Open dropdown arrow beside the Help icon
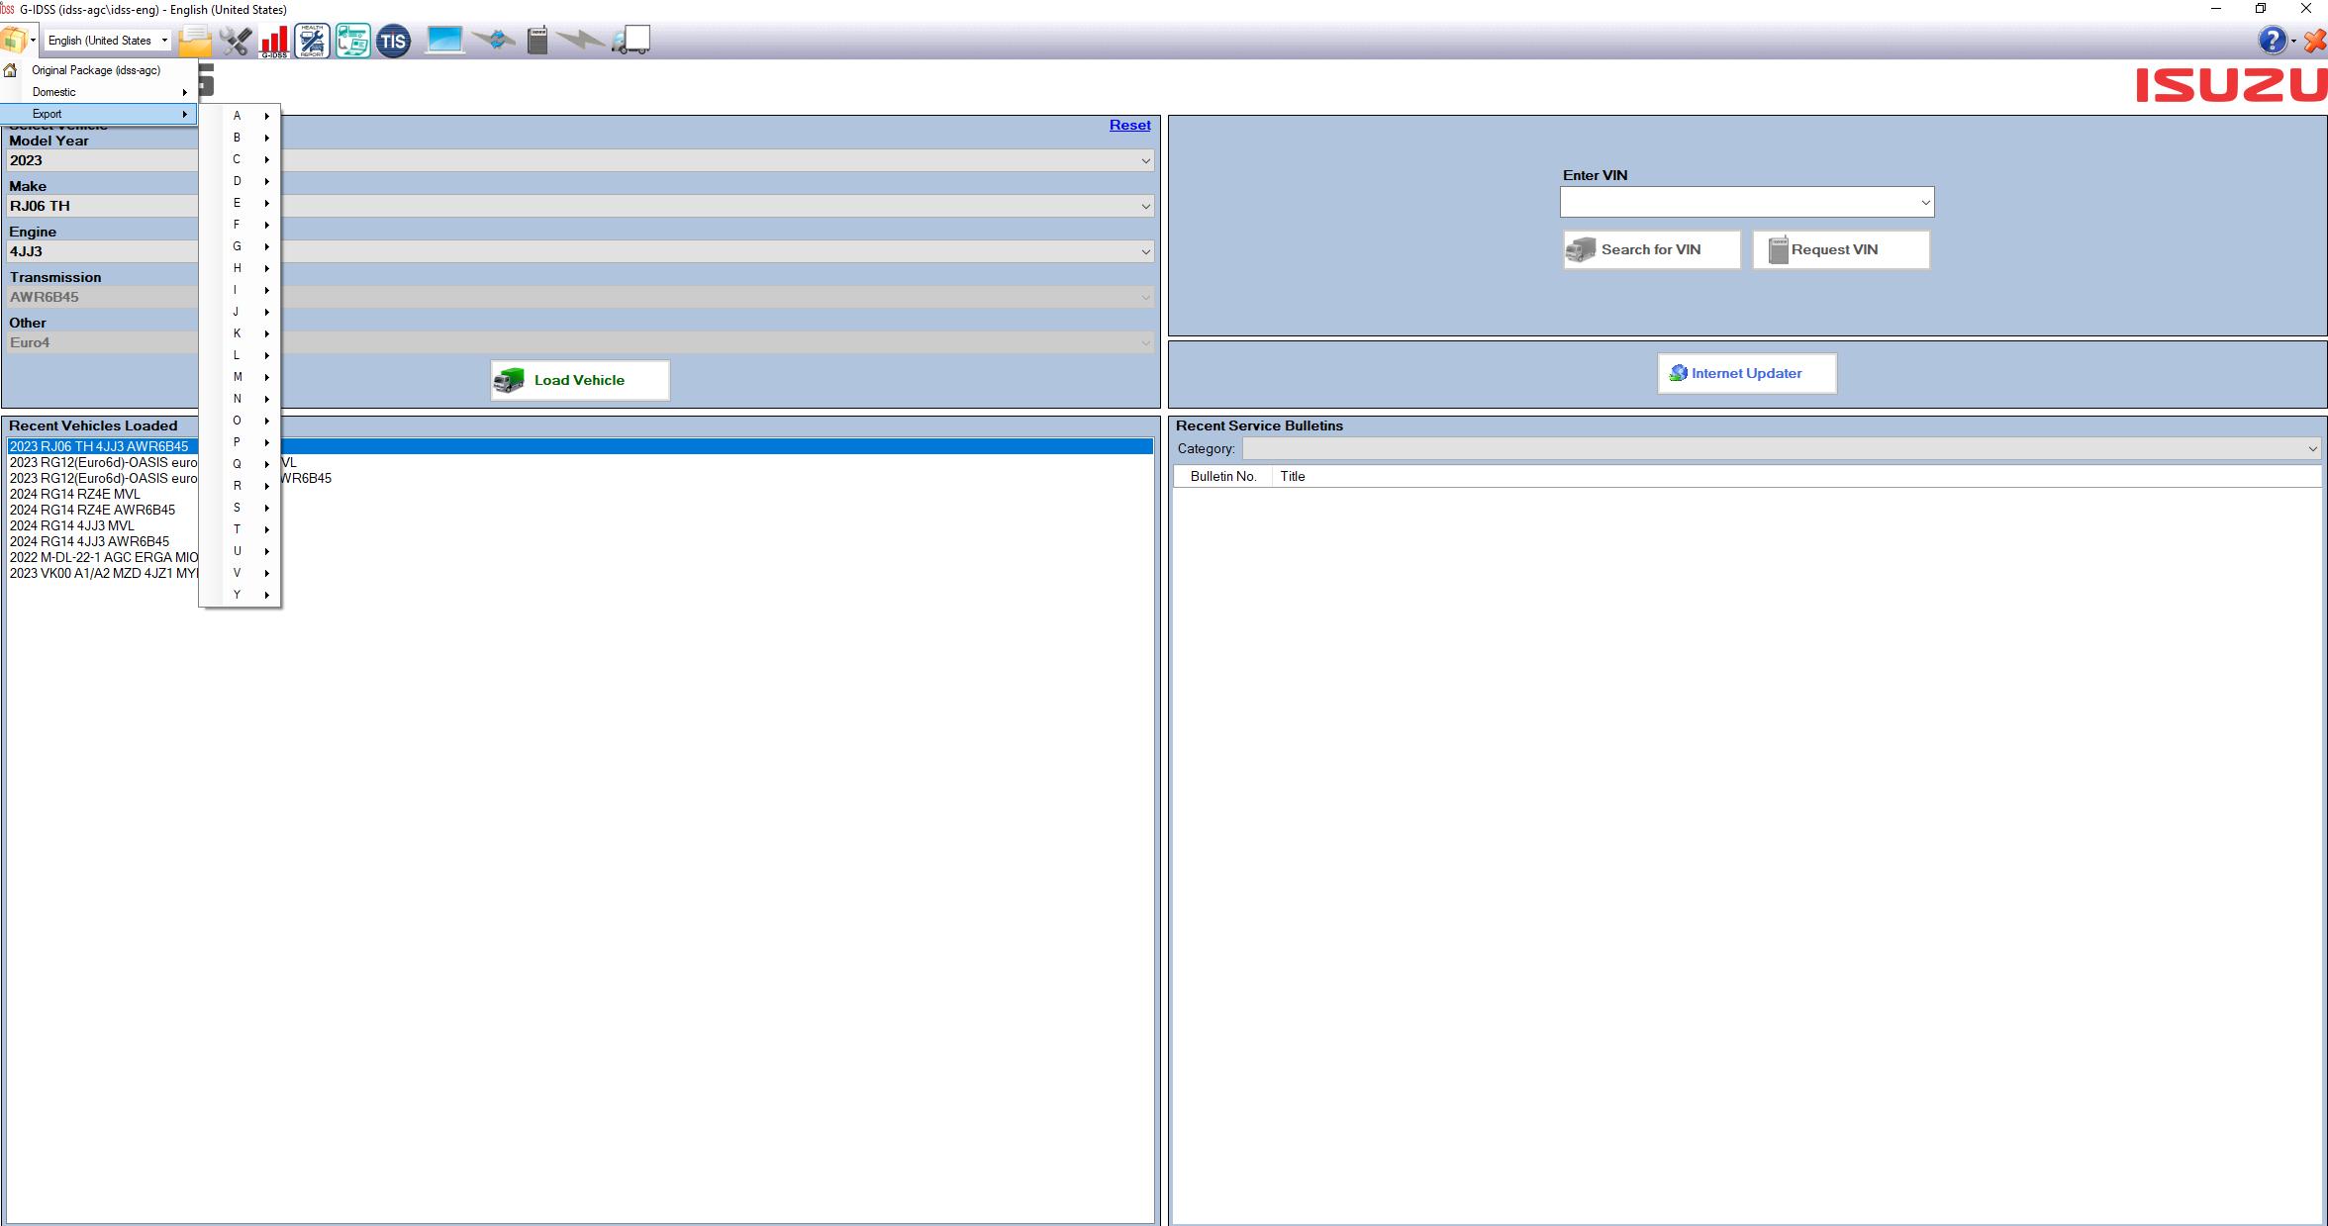 (x=2294, y=41)
